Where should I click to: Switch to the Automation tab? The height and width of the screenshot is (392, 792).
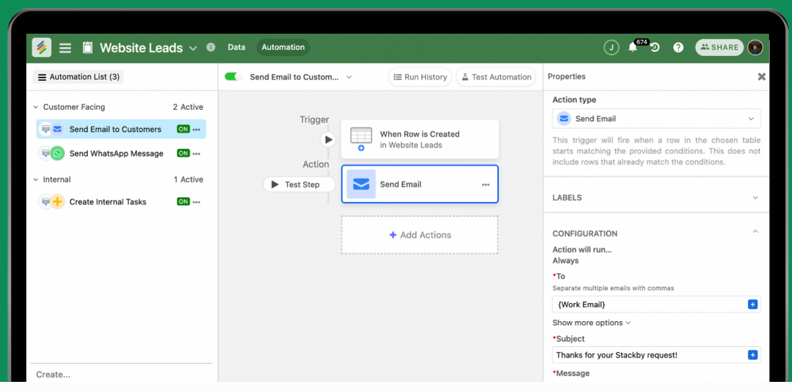tap(283, 47)
